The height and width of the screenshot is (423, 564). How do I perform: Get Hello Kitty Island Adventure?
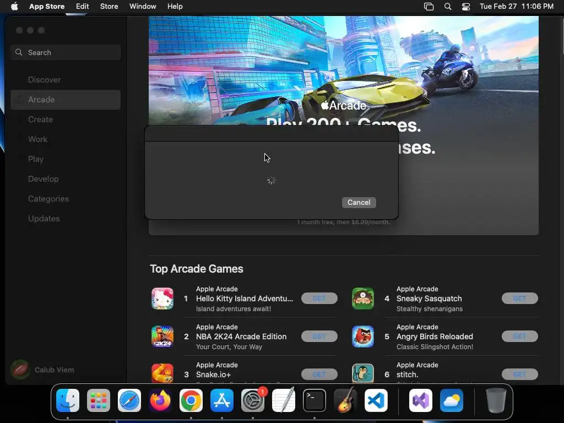coord(319,298)
